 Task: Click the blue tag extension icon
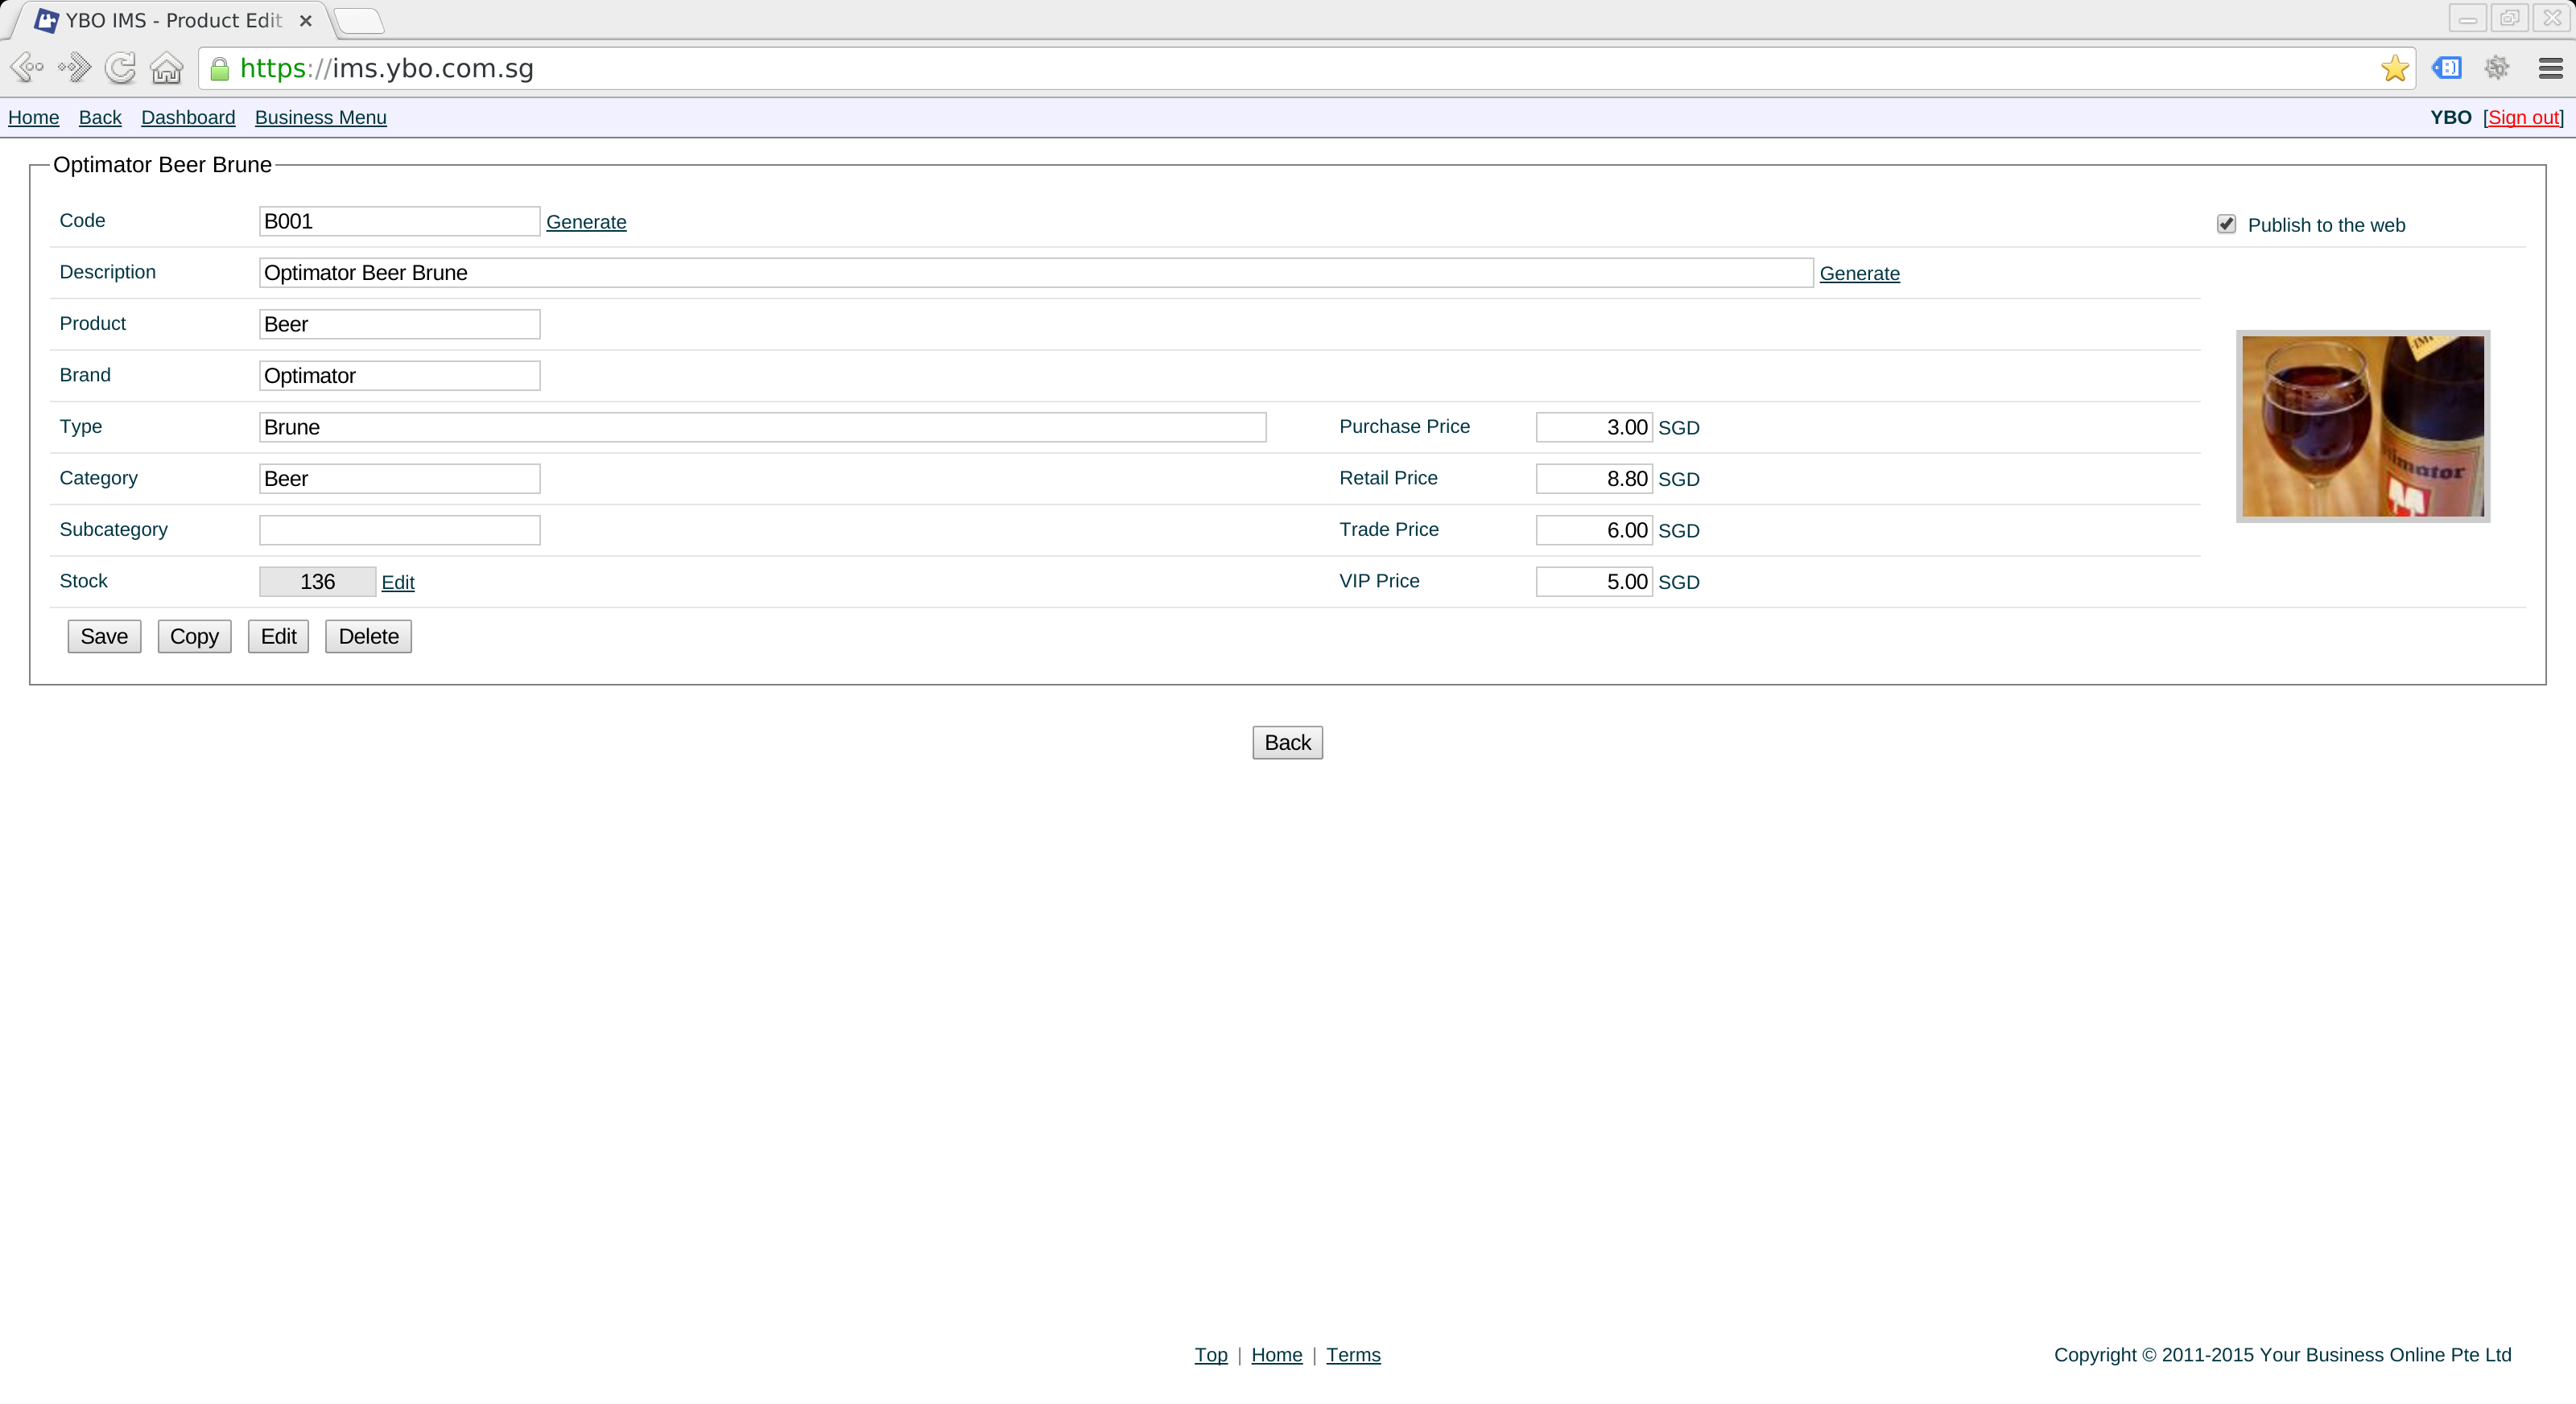(2446, 68)
